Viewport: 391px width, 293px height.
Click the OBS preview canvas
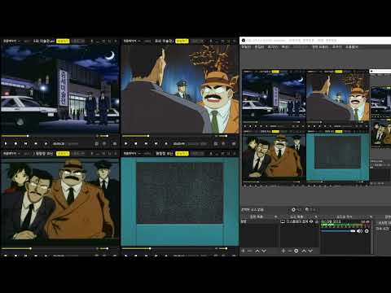316,128
